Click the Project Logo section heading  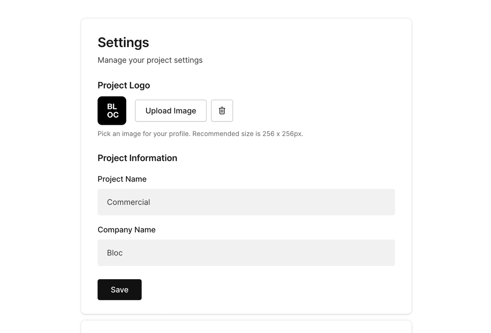coord(124,85)
